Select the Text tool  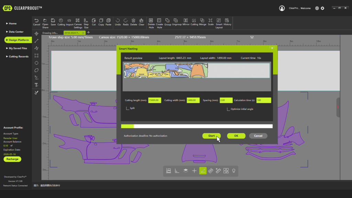click(x=36, y=85)
